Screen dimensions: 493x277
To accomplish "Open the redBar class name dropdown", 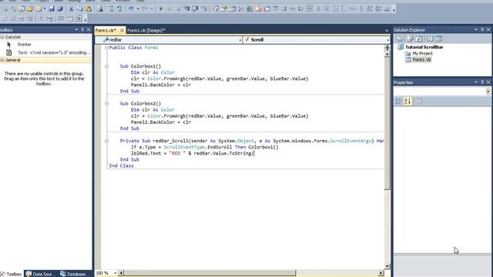I will pos(240,40).
